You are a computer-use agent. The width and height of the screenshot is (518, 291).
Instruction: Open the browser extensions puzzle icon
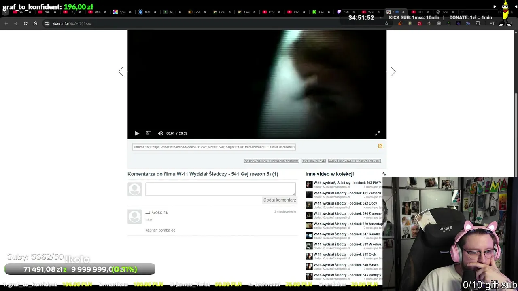click(478, 23)
